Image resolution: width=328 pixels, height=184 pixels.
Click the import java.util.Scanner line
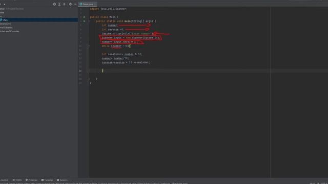tap(108, 9)
